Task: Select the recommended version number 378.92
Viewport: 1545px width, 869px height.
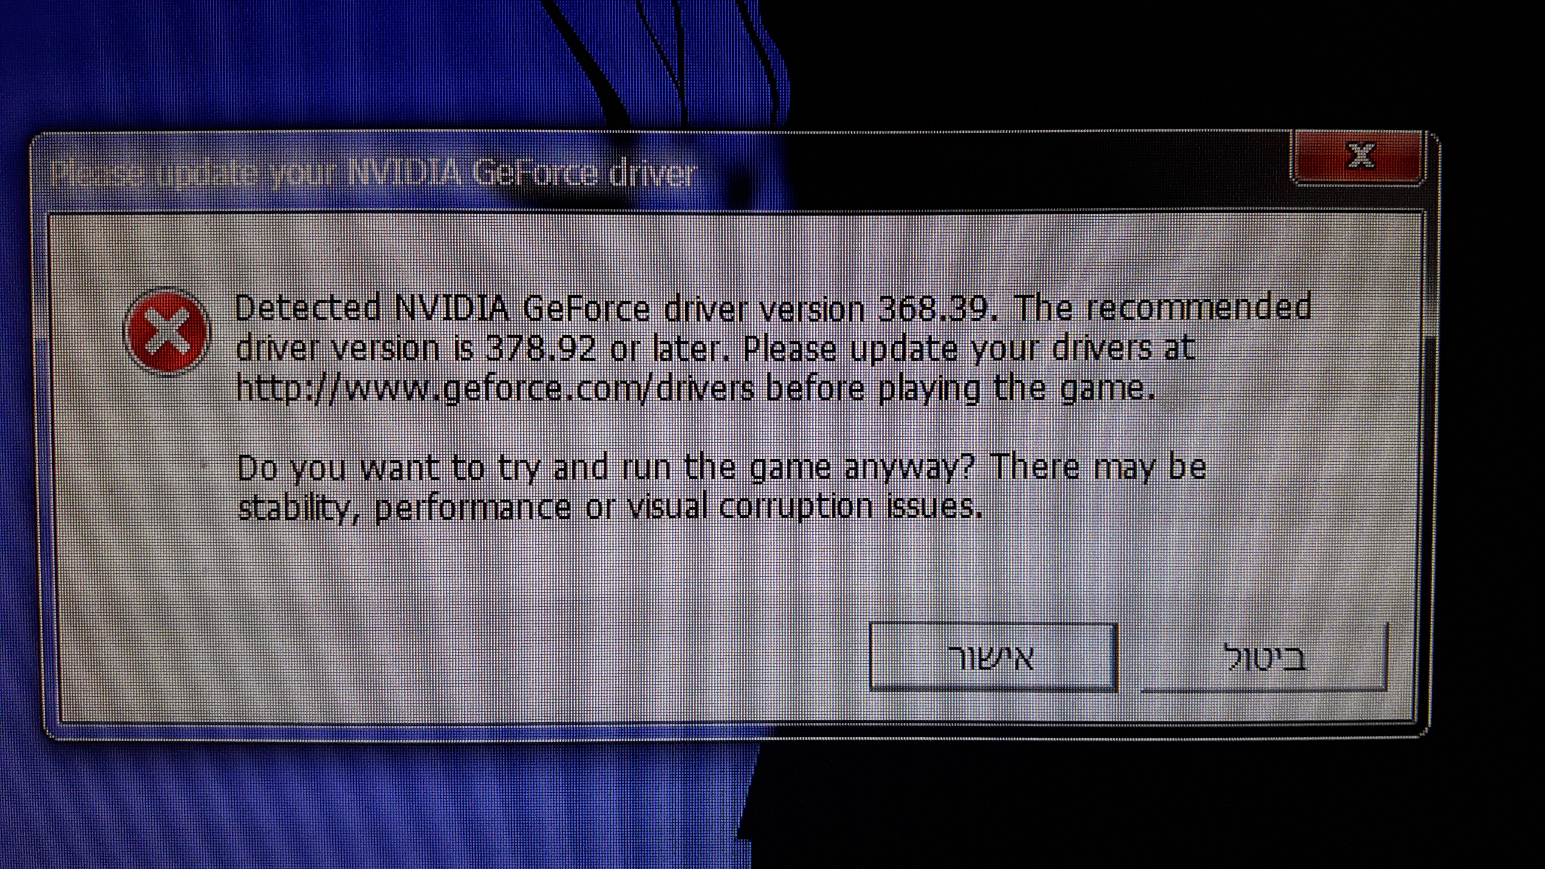Action: (x=540, y=348)
